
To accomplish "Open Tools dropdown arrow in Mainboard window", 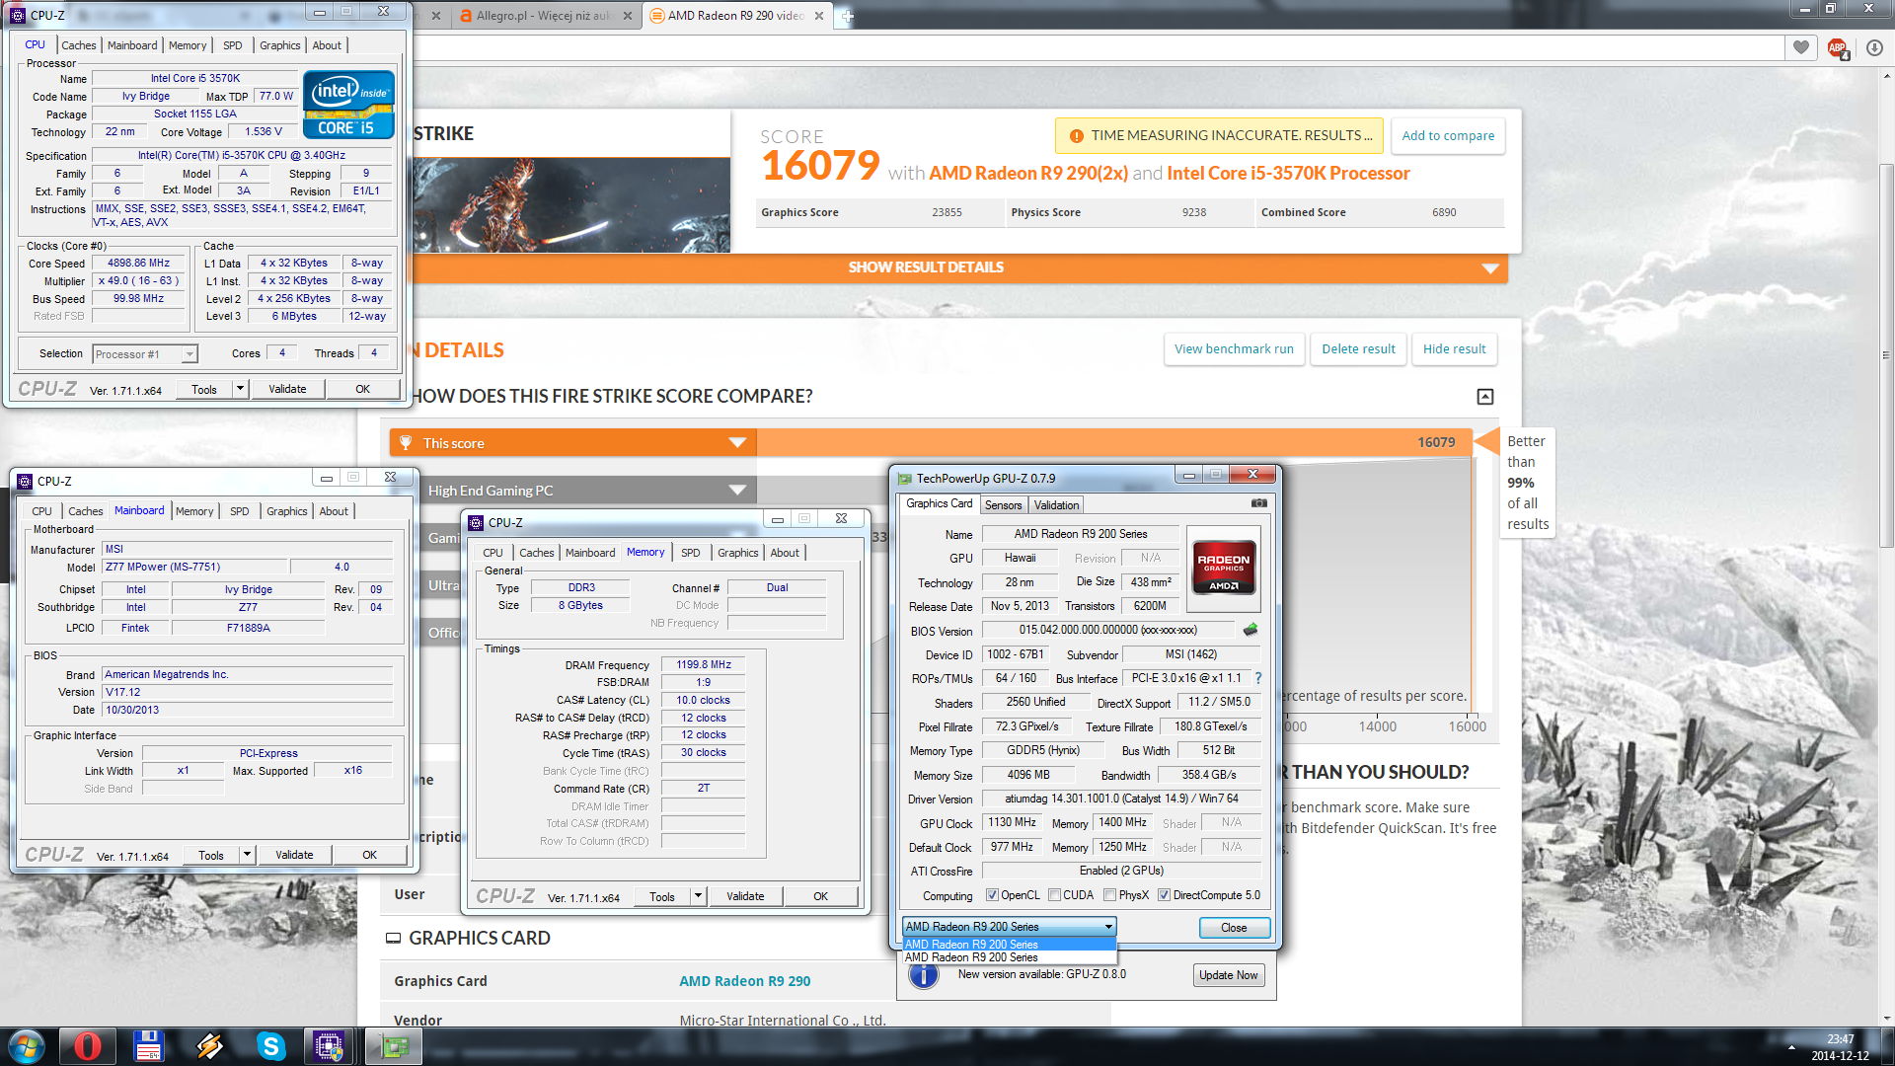I will (x=246, y=855).
